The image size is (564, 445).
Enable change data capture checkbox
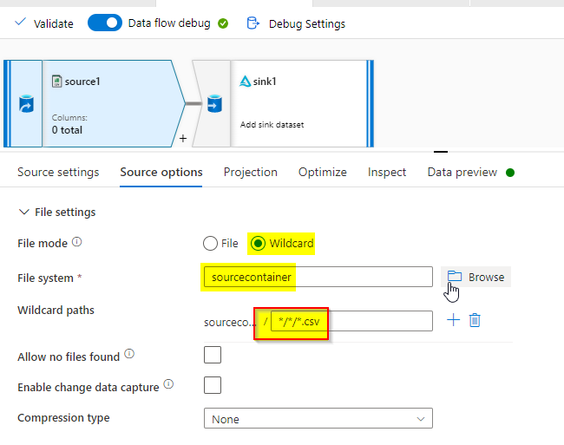[x=212, y=385]
